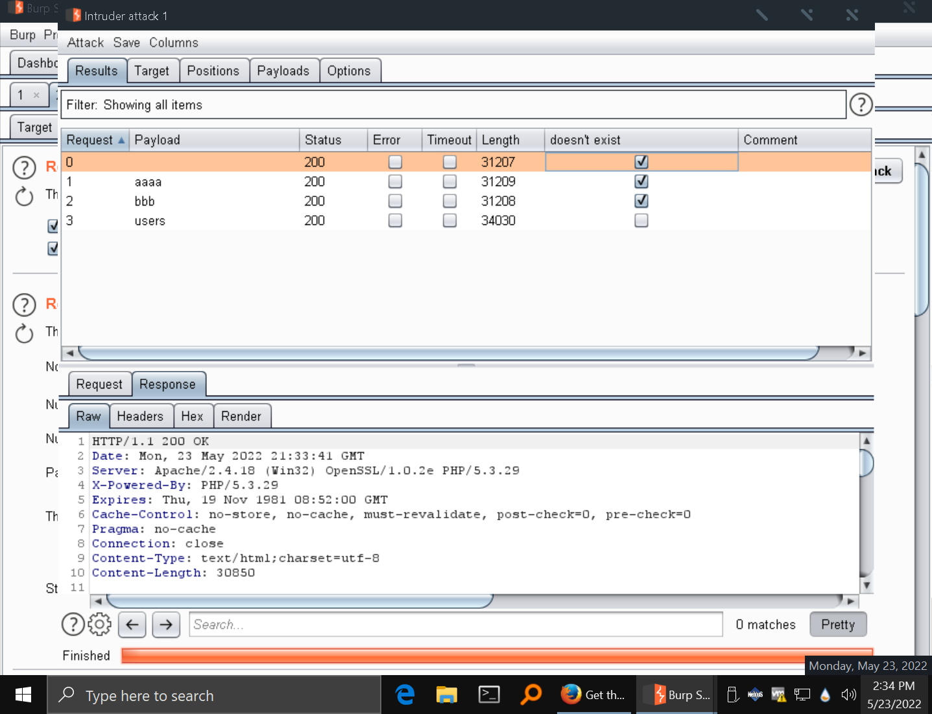Open the Attack menu

[x=86, y=43]
